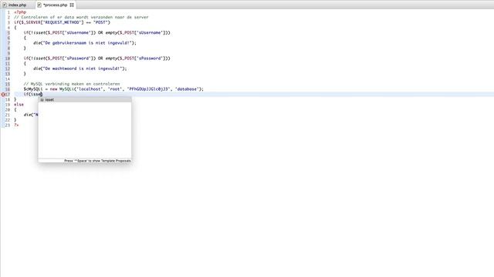Choose the isset autocomplete proposal

(85, 99)
